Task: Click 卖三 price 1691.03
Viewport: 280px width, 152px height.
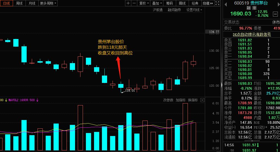Action: pos(245,48)
